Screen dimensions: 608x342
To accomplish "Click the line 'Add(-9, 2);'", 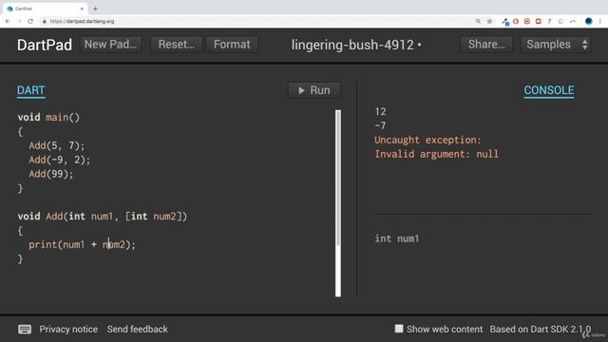I will click(59, 160).
